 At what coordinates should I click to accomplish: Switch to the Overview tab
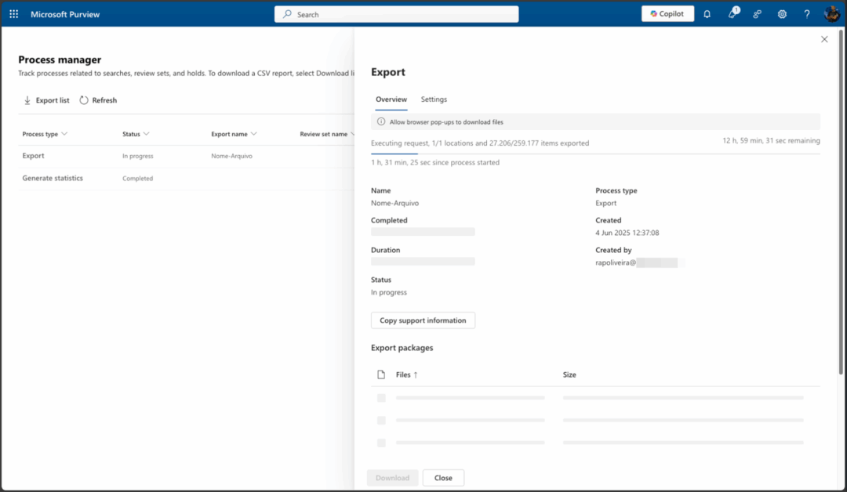click(x=391, y=99)
